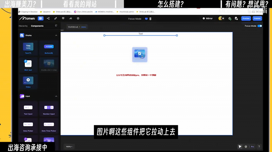Open the actionflow icon in the toolbar
The image size is (272, 152).
pos(63,18)
